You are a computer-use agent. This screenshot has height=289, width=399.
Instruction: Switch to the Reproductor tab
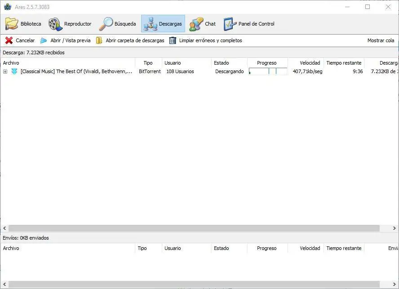coord(70,24)
